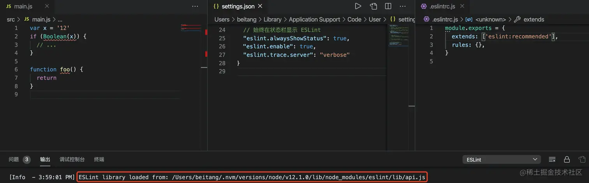Image resolution: width=589 pixels, height=183 pixels.
Task: Click the return statement in main.js
Action: coord(46,78)
